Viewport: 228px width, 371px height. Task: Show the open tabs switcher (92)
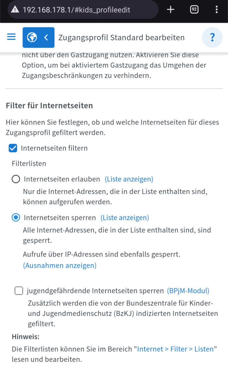click(194, 10)
